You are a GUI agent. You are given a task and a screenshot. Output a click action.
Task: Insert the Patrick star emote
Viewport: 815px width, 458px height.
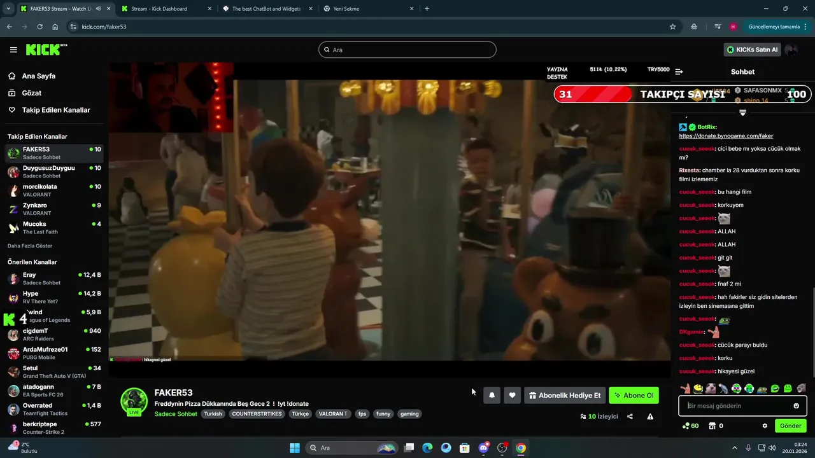(685, 389)
